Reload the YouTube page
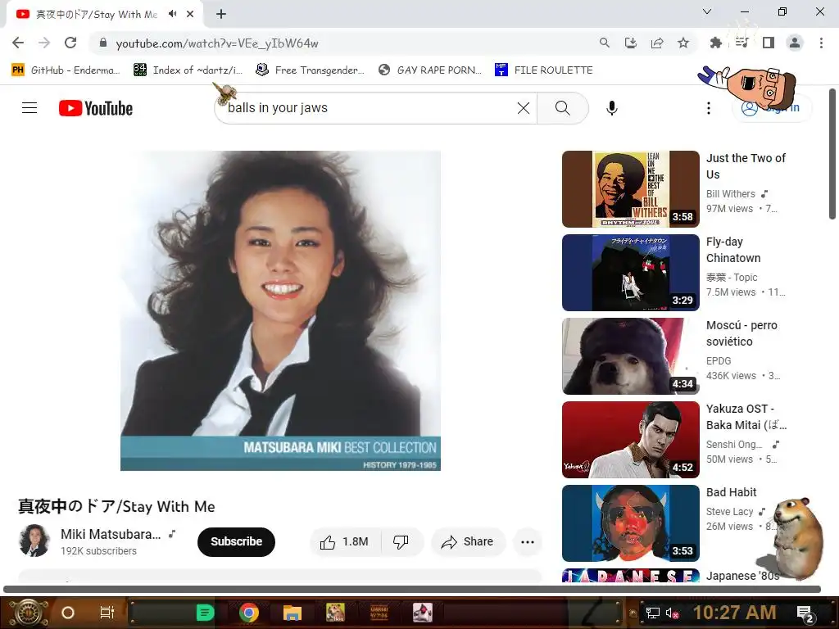 70,43
